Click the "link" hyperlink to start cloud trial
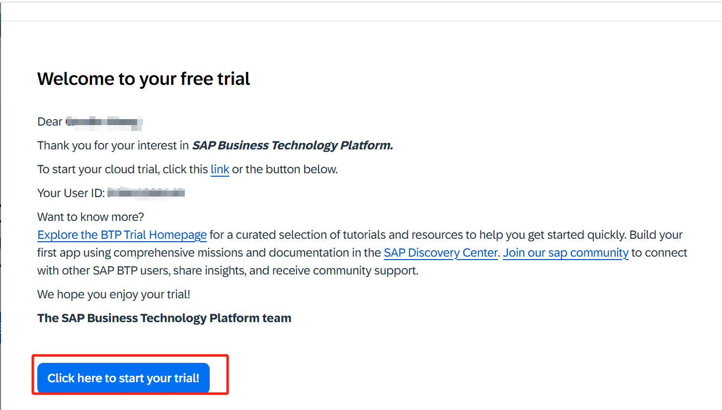 pyautogui.click(x=220, y=169)
